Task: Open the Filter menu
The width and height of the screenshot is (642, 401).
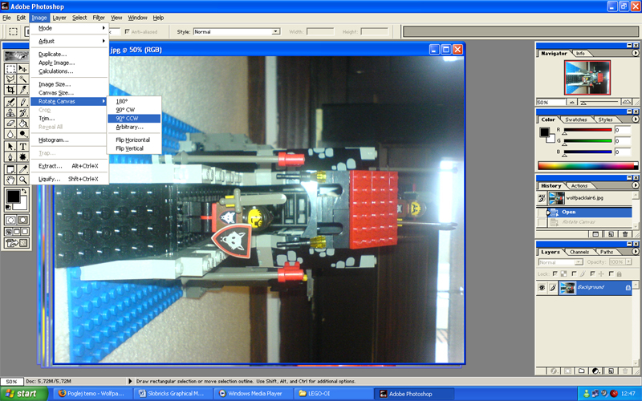Action: (99, 18)
